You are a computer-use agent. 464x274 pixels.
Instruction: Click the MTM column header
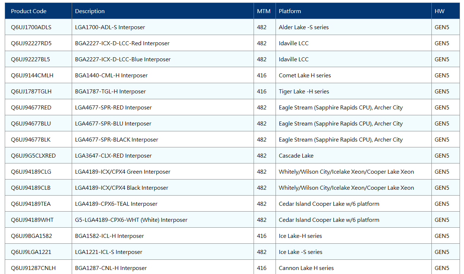[x=265, y=11]
